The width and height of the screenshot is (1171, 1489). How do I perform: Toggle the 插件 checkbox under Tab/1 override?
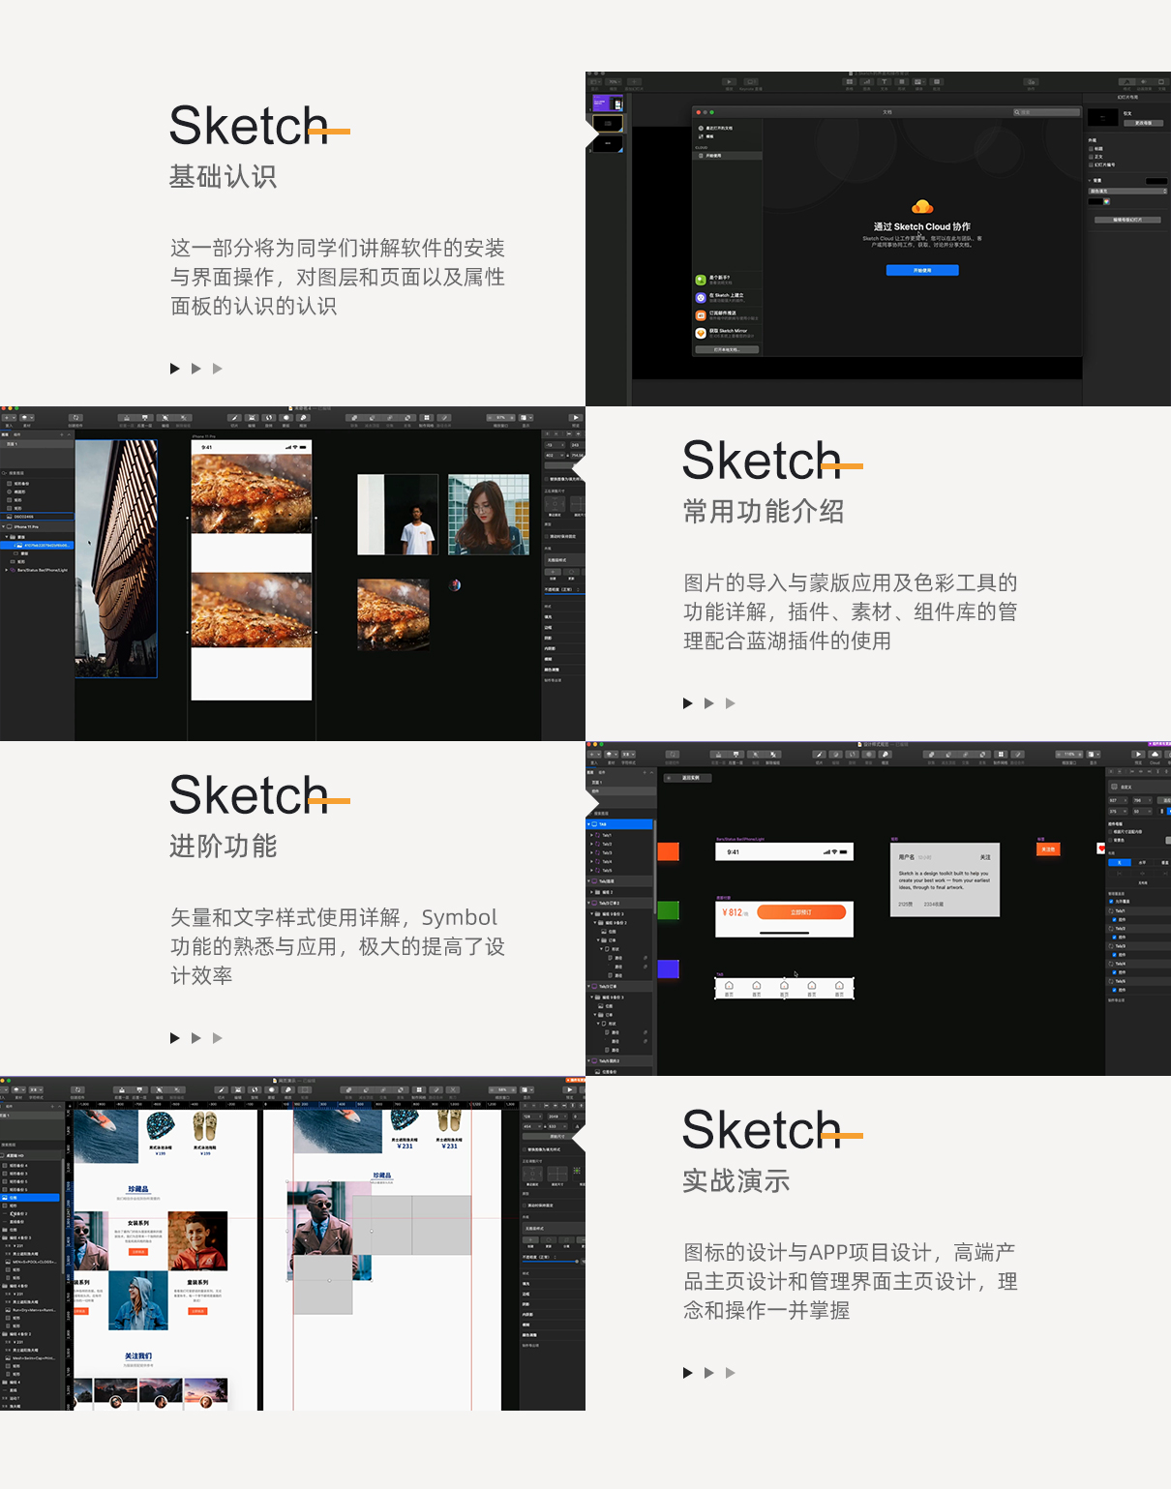coord(1114,919)
